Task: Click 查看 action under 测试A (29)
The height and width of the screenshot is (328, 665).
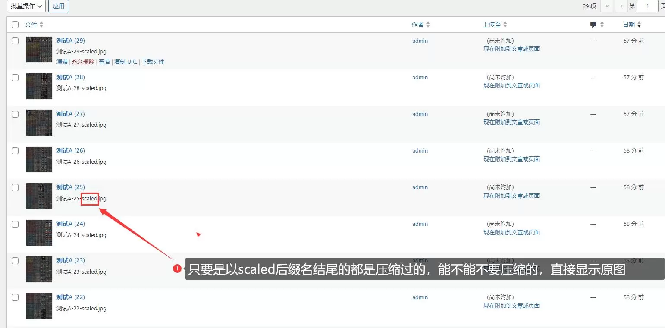Action: coord(104,62)
